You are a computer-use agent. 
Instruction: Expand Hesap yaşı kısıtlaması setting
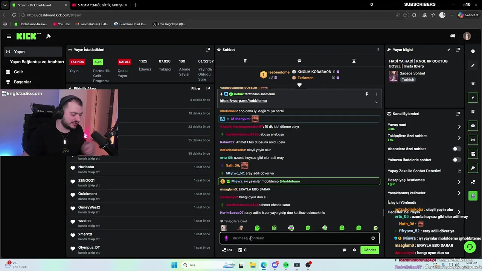[459, 182]
